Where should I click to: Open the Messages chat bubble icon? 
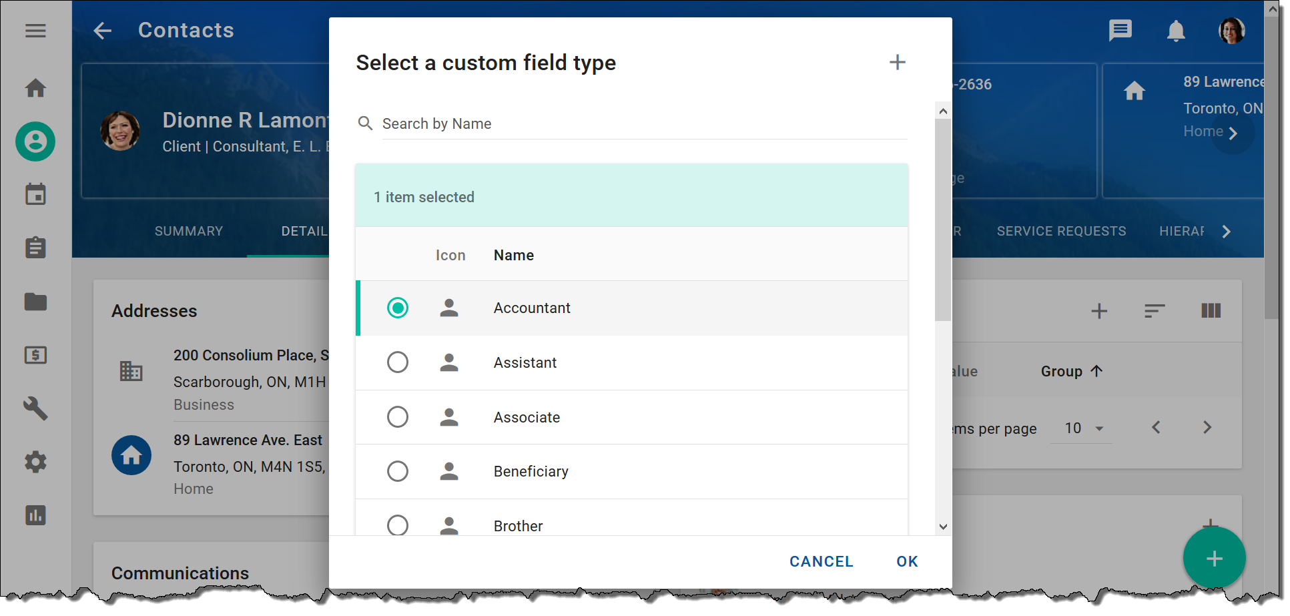click(1120, 30)
